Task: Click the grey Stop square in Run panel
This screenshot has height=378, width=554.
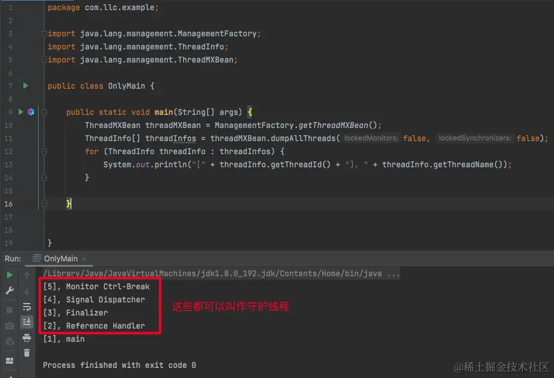Action: (10, 310)
